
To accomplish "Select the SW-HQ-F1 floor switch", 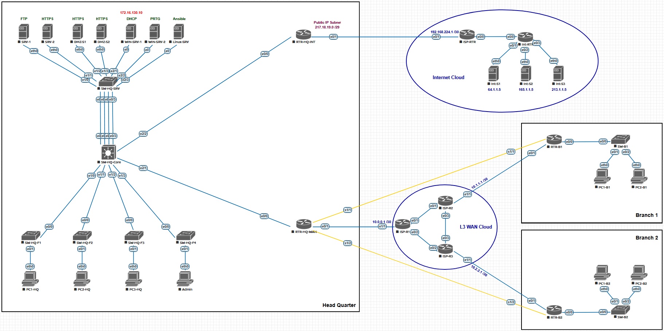I will 31,235.
